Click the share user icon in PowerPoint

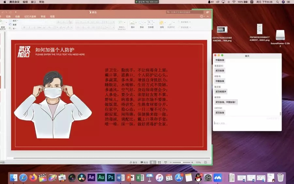pos(208,12)
